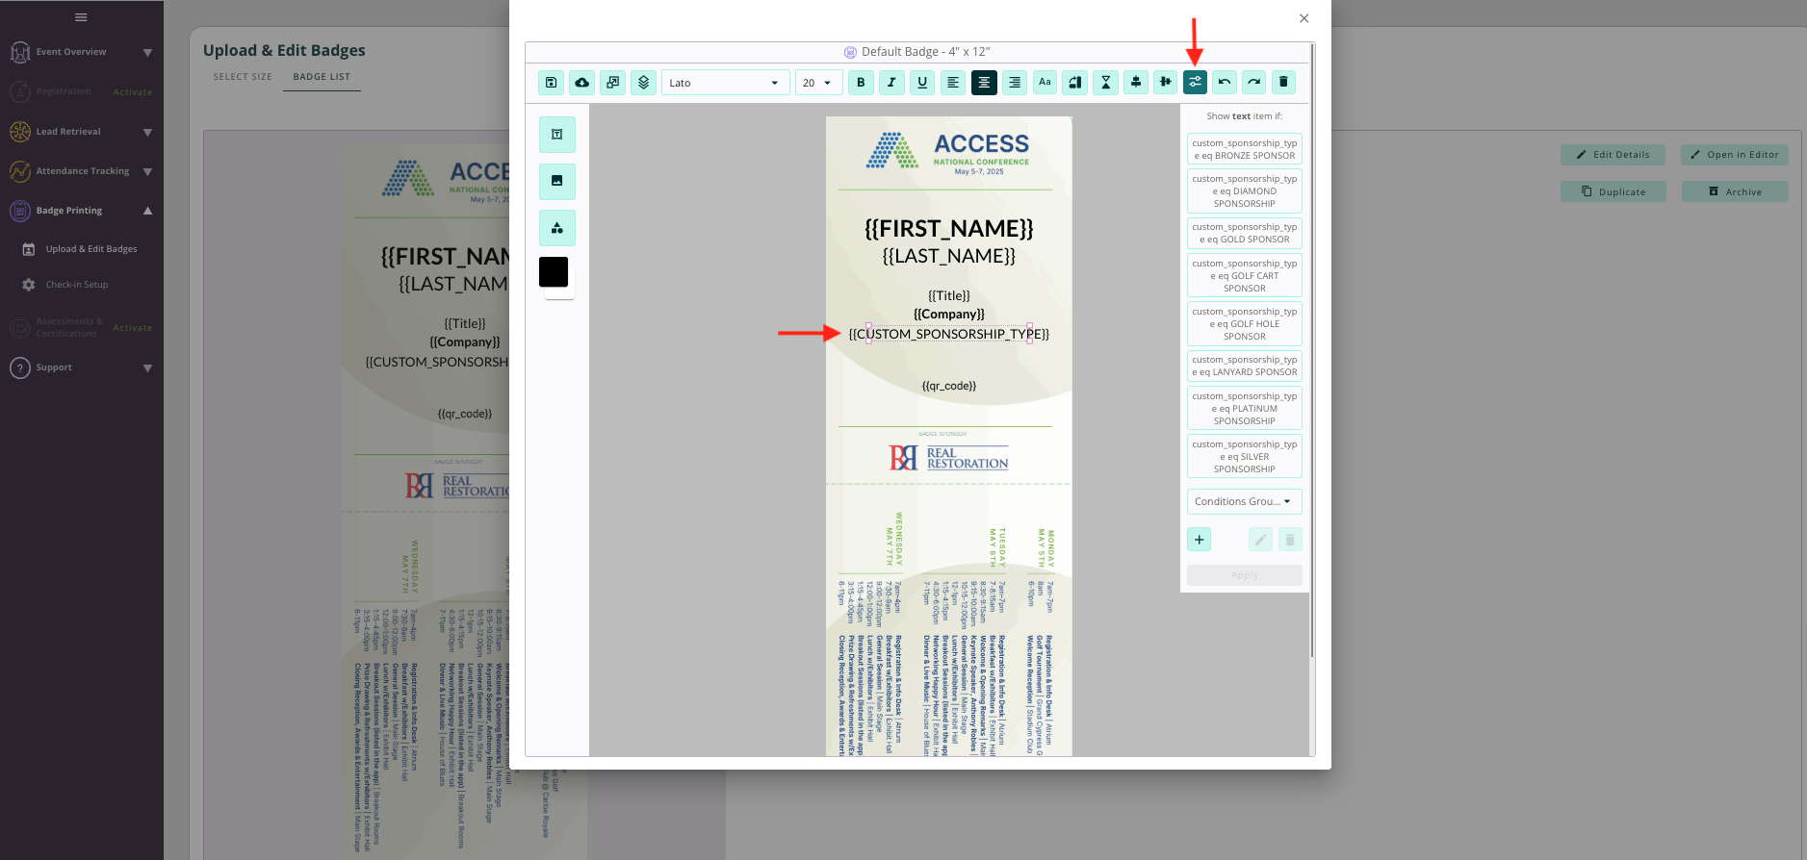Open the black color swatch
Screen dimensions: 1807x860
tap(554, 272)
